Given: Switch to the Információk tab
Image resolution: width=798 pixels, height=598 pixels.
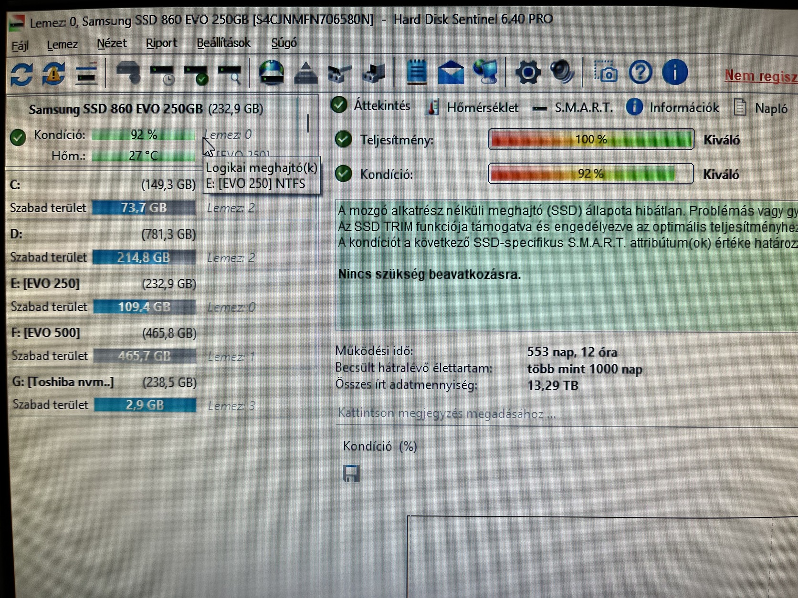Looking at the screenshot, I should pos(672,107).
